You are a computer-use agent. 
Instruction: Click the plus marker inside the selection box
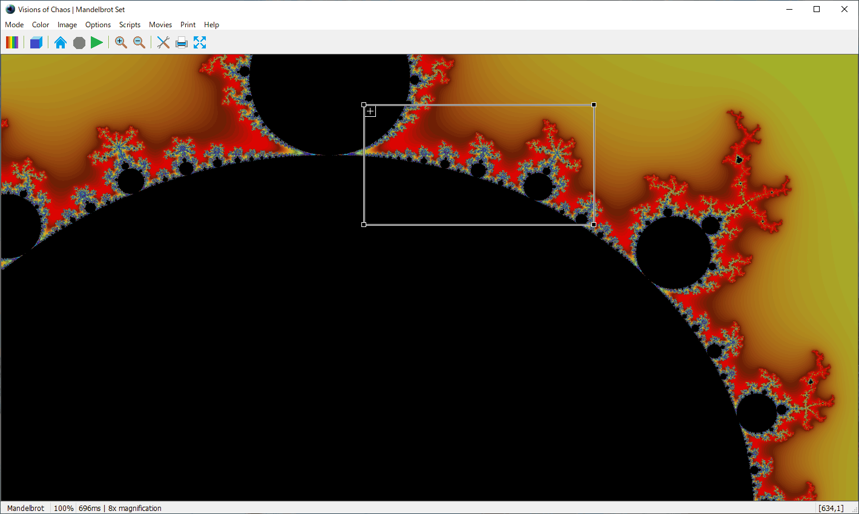(x=370, y=111)
